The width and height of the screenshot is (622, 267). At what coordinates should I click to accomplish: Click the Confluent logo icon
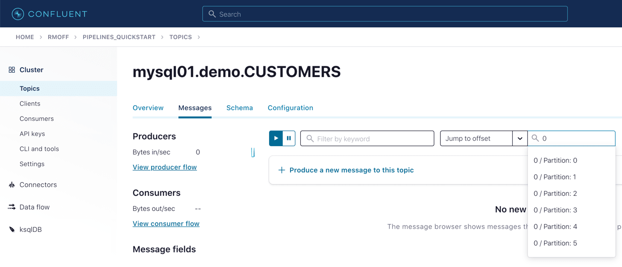(18, 14)
